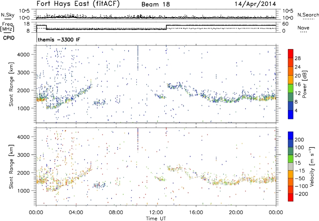Viewport: 319px width, 221px height.
Task: Select the 'CPID' row label
Action: point(9,38)
